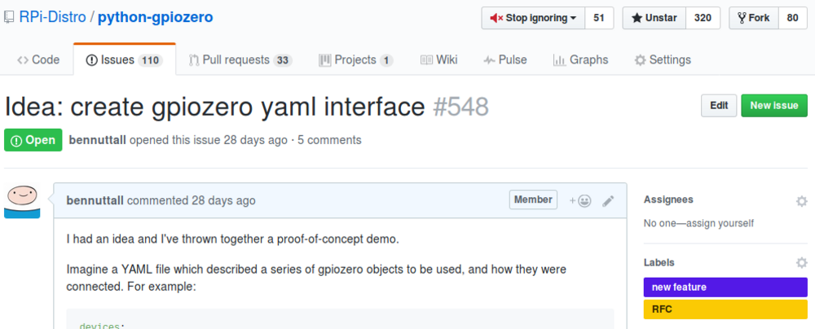Viewport: 815px width, 329px height.
Task: Click the pencil edit comment icon
Action: pos(608,200)
